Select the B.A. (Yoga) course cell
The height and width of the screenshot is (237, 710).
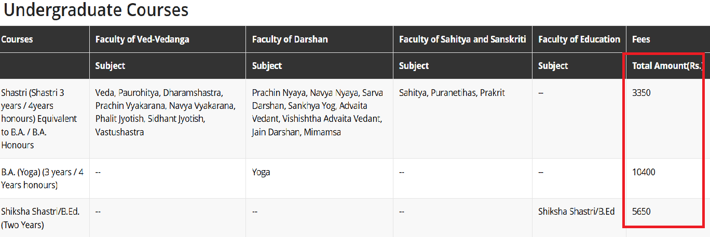click(39, 178)
